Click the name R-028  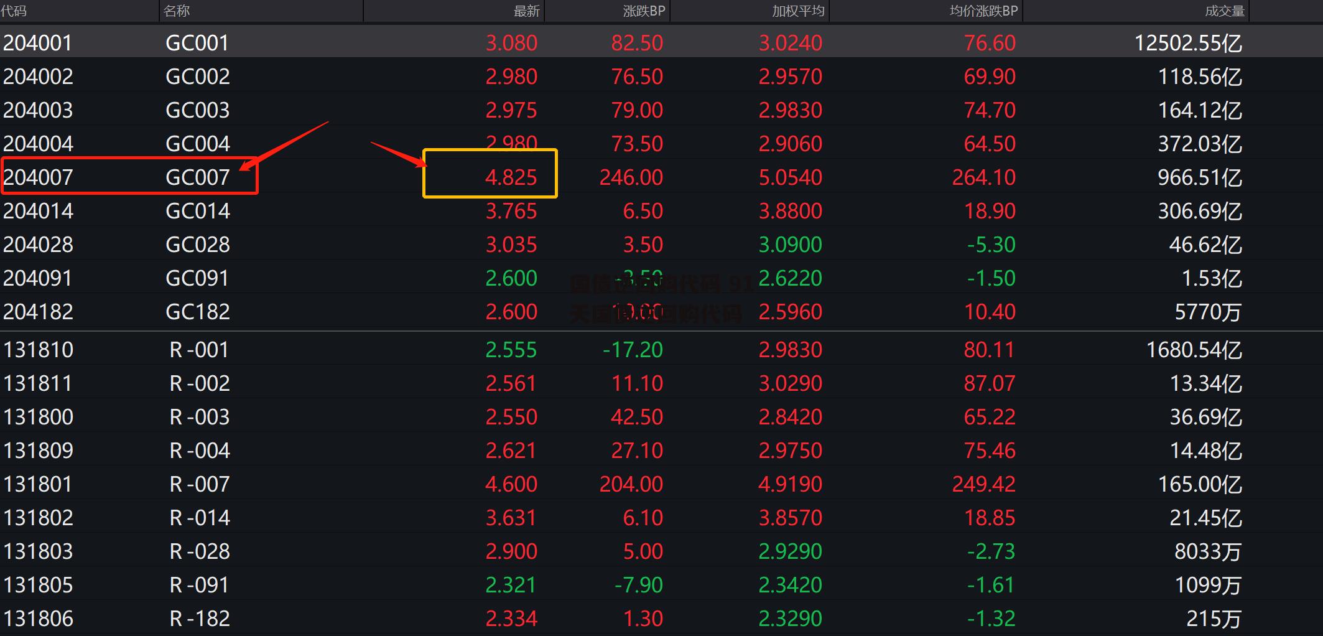pyautogui.click(x=200, y=551)
